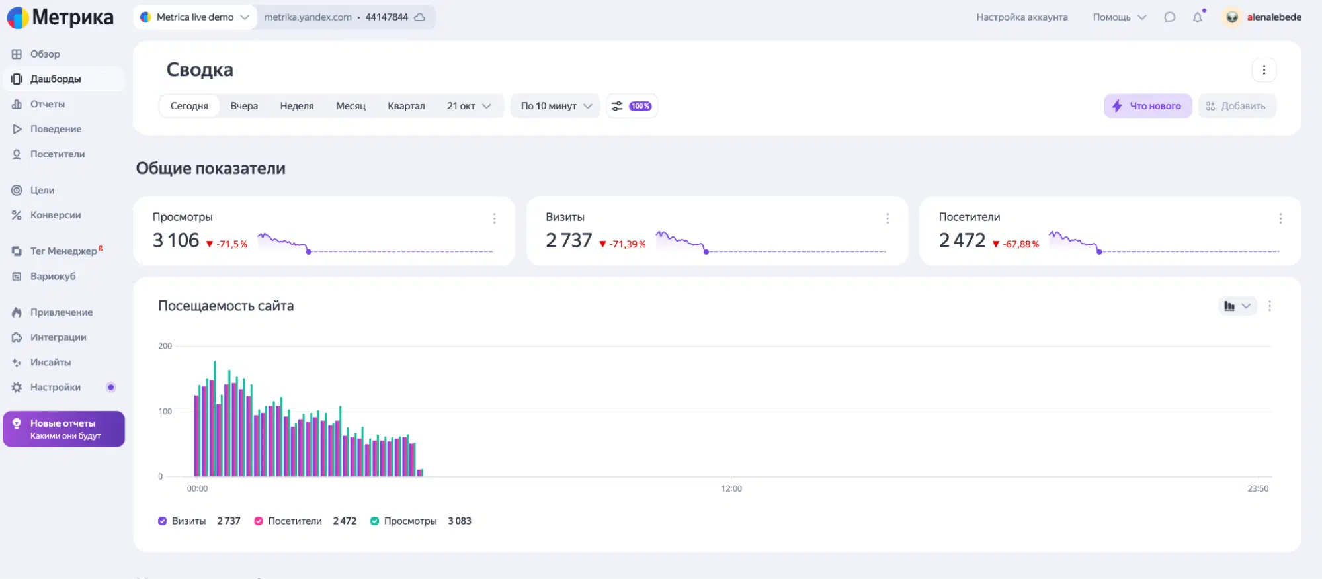Click the Просмотры sparkline chart
Viewport: 1322px width, 579px height.
[x=375, y=243]
